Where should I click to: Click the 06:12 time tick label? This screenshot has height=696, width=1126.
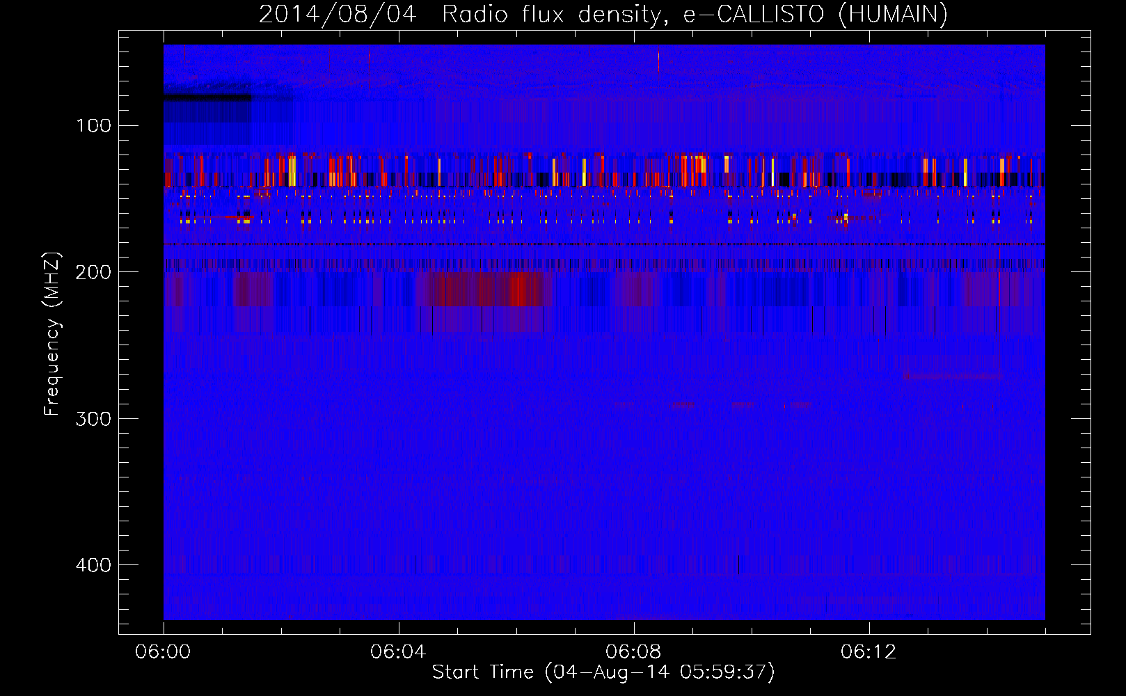click(x=869, y=652)
